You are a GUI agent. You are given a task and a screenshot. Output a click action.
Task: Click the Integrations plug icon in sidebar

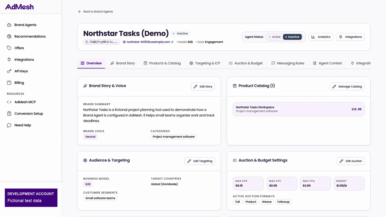point(9,60)
